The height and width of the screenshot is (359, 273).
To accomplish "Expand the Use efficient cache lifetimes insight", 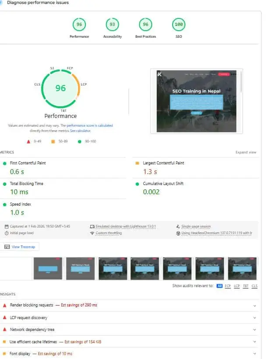I will pyautogui.click(x=129, y=342).
